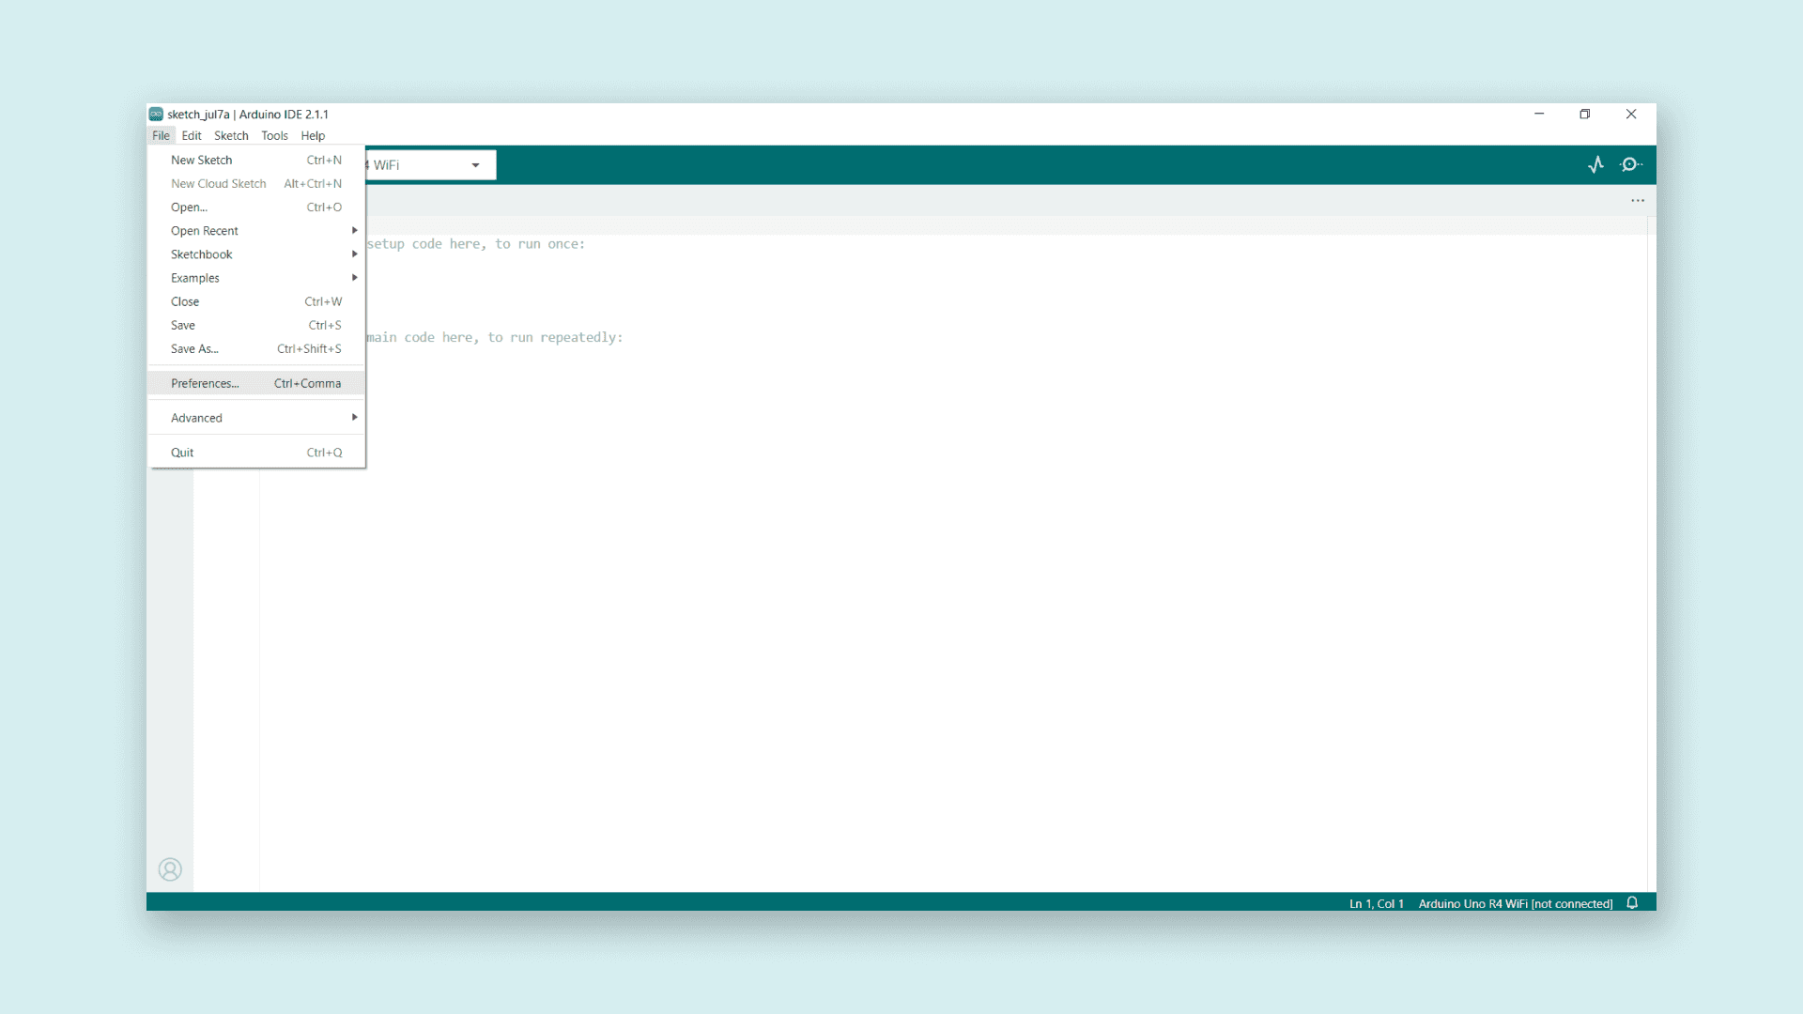Open the Tools menu
The height and width of the screenshot is (1014, 1803).
[274, 135]
